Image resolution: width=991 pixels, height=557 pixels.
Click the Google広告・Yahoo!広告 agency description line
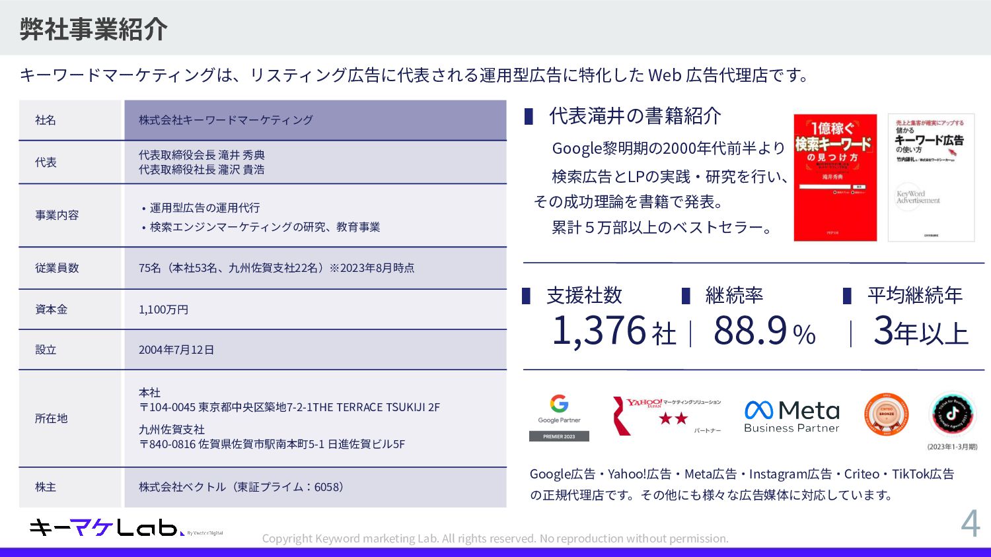742,474
